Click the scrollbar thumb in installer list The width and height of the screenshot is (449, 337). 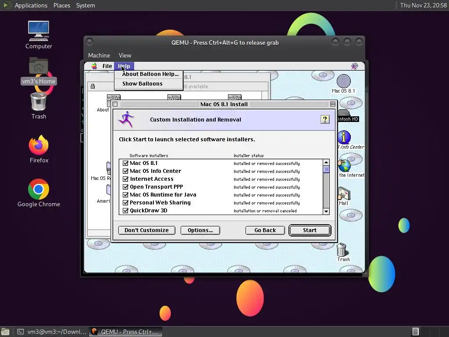[326, 169]
